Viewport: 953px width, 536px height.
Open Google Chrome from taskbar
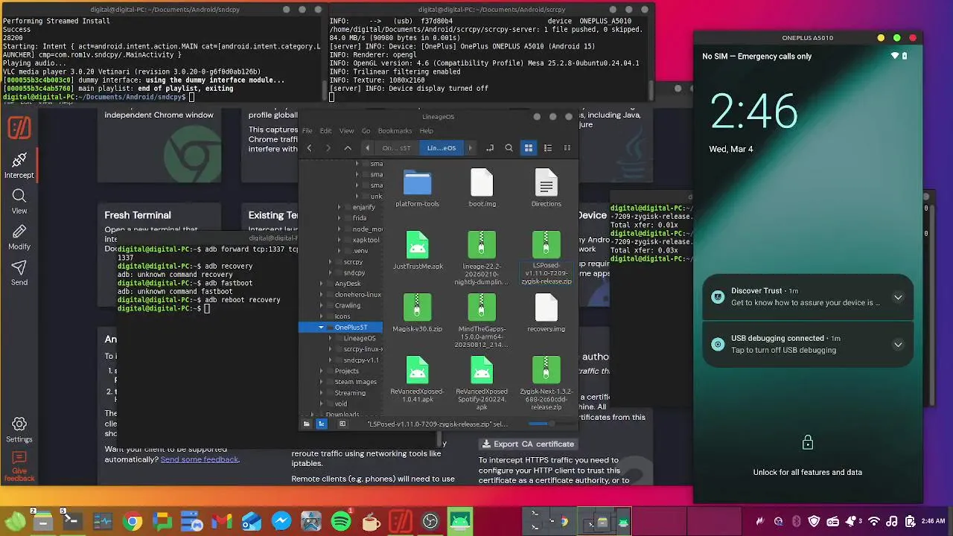133,522
